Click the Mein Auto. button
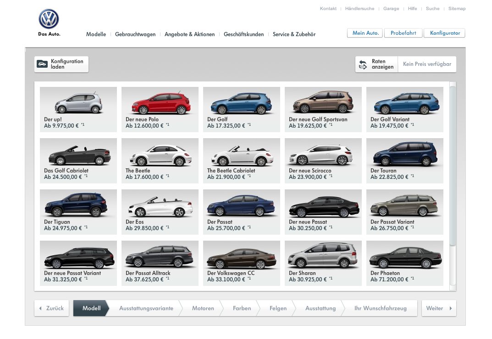Viewport: 492px width, 339px height. point(365,33)
